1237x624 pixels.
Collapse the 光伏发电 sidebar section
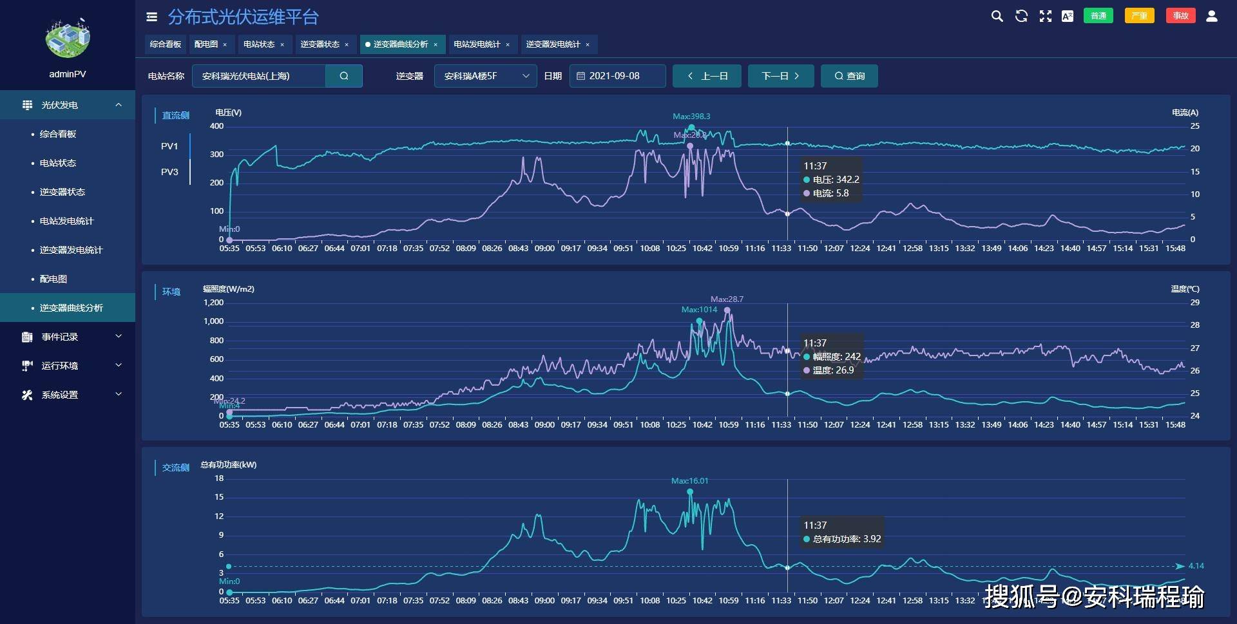(x=119, y=105)
